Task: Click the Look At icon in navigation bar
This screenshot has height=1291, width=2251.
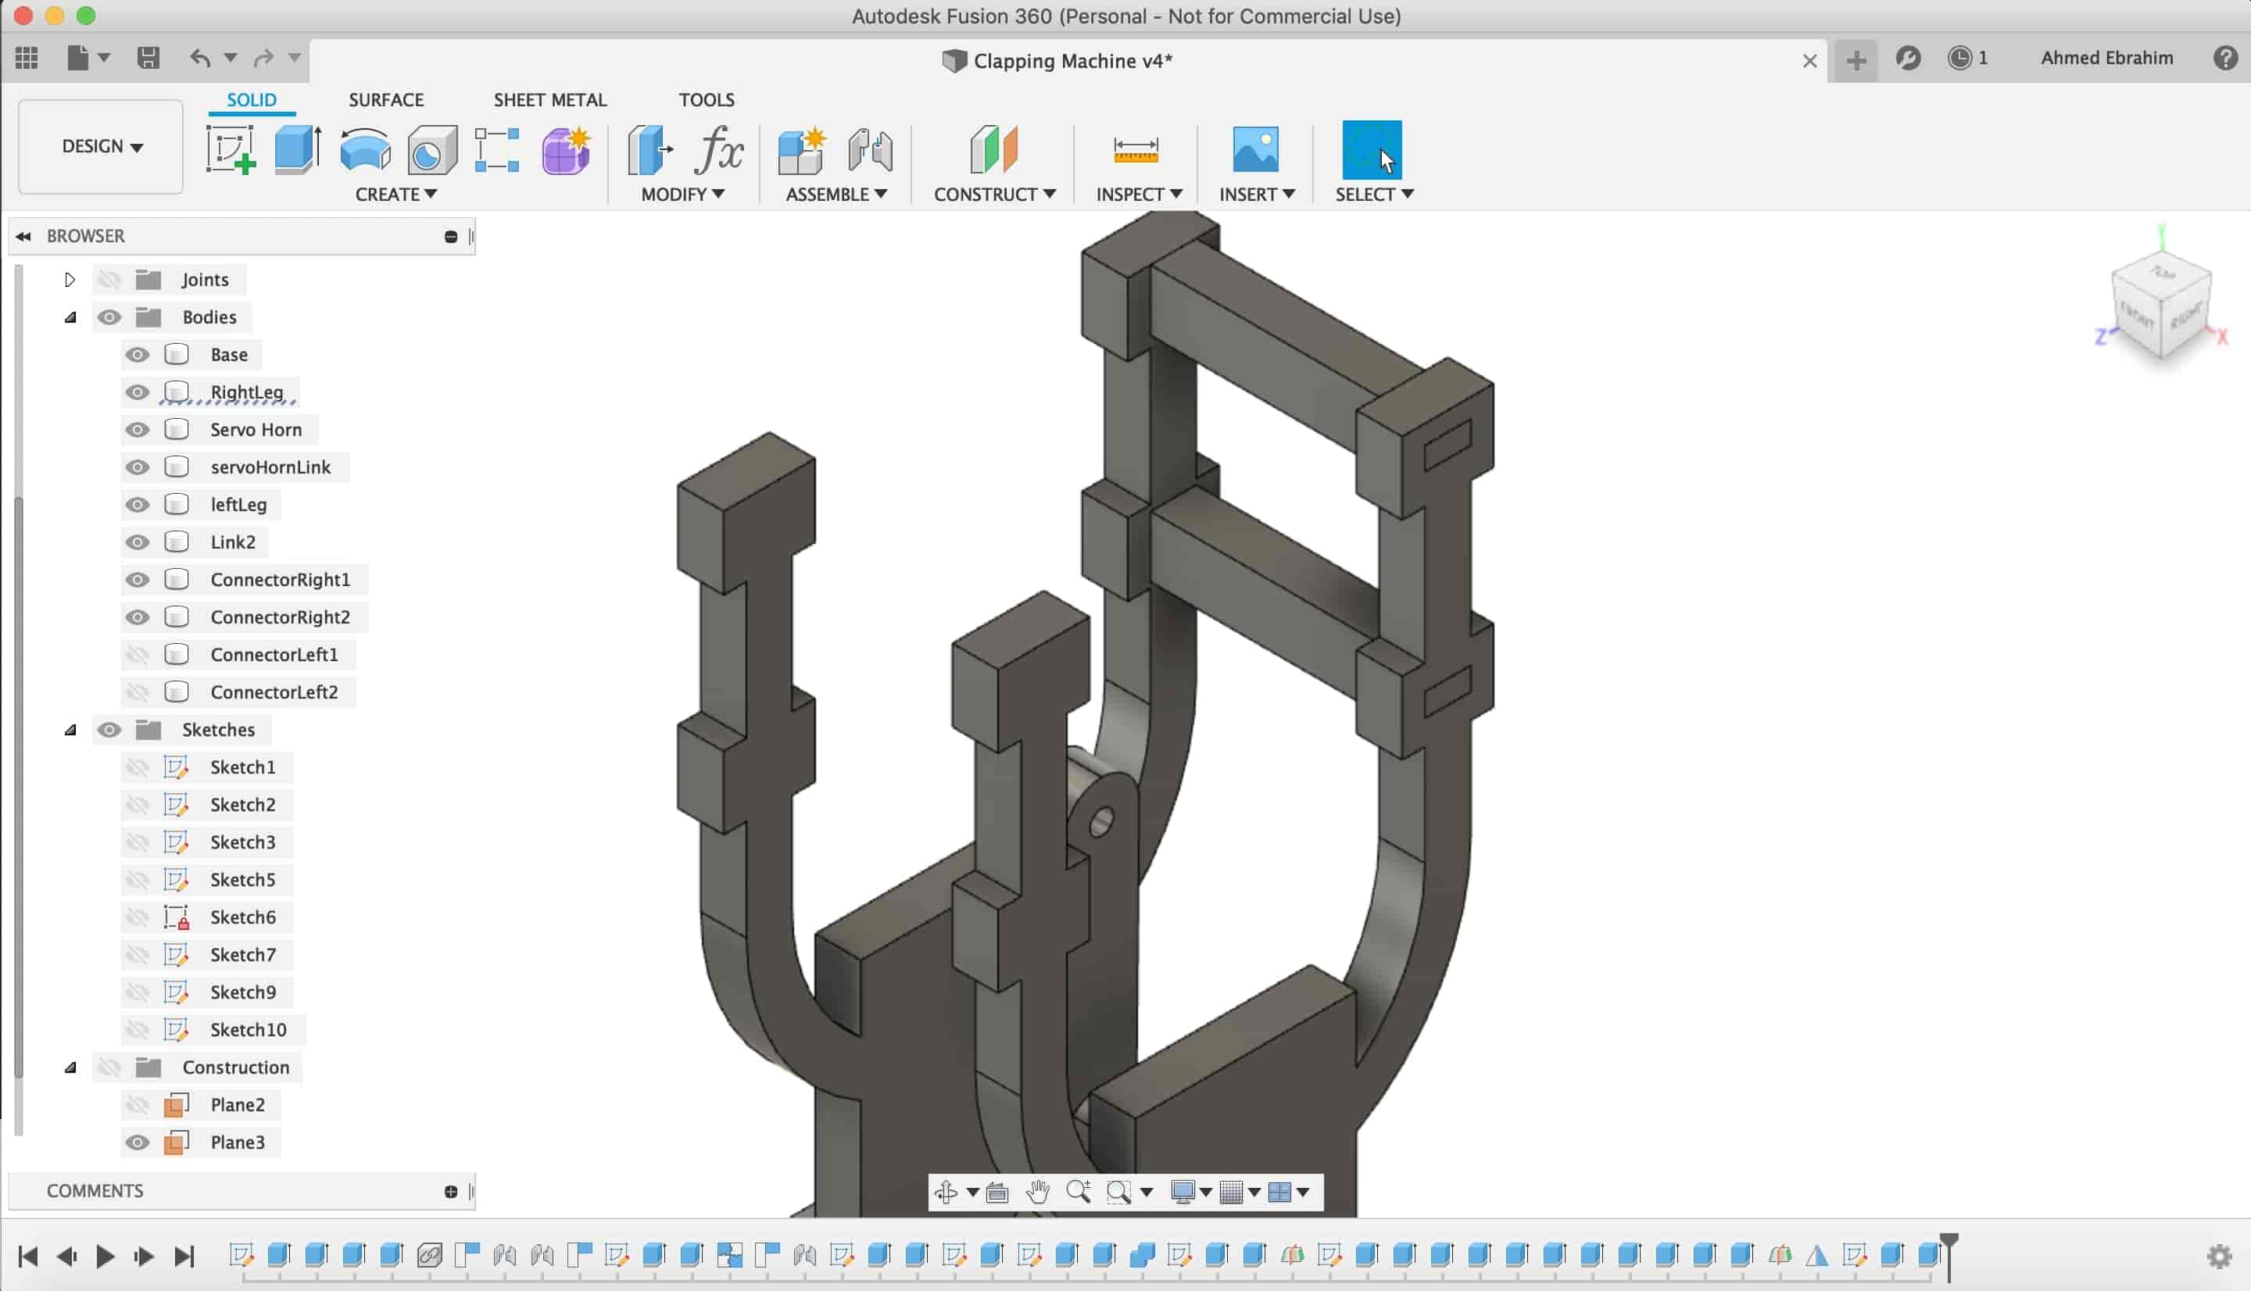Action: 997,1192
